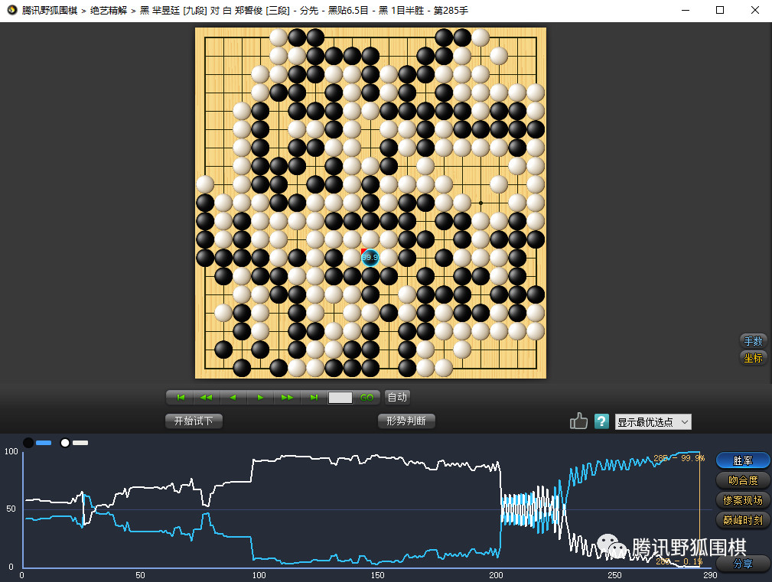
Task: Click the thumbs-up like icon
Action: pos(578,421)
